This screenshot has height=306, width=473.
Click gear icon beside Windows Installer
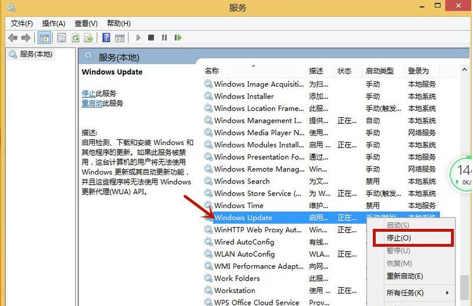[208, 96]
